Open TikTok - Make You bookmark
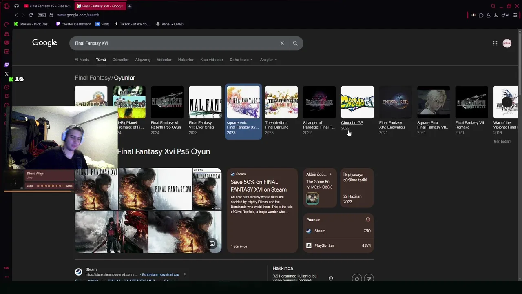Screen dimensions: 522x294 click(x=133, y=24)
